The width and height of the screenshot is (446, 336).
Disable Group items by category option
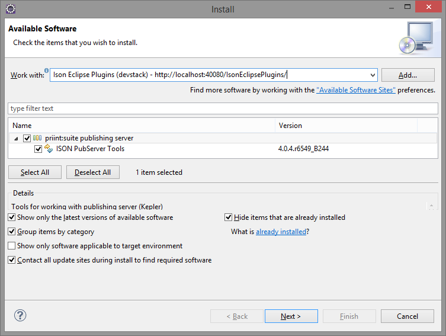(x=12, y=232)
